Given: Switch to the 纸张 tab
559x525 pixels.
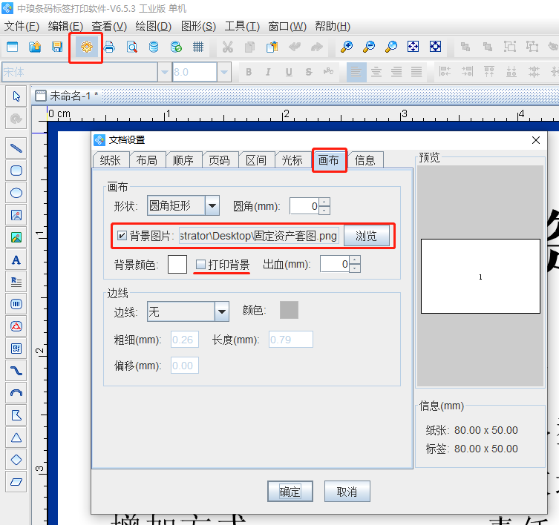Looking at the screenshot, I should pos(109,160).
